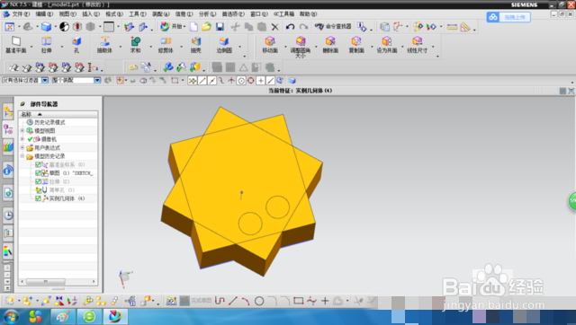Select the Delete Face (删除面) tool
This screenshot has width=576, height=325.
pos(330,45)
